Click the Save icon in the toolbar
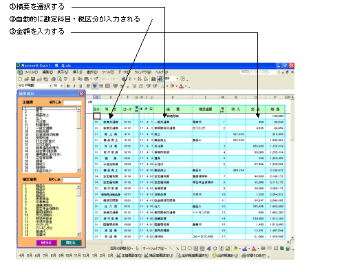 33,79
